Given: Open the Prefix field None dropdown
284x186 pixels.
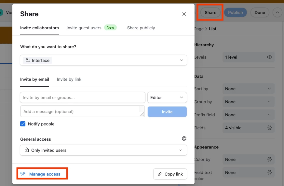Looking at the screenshot, I should coord(248,115).
